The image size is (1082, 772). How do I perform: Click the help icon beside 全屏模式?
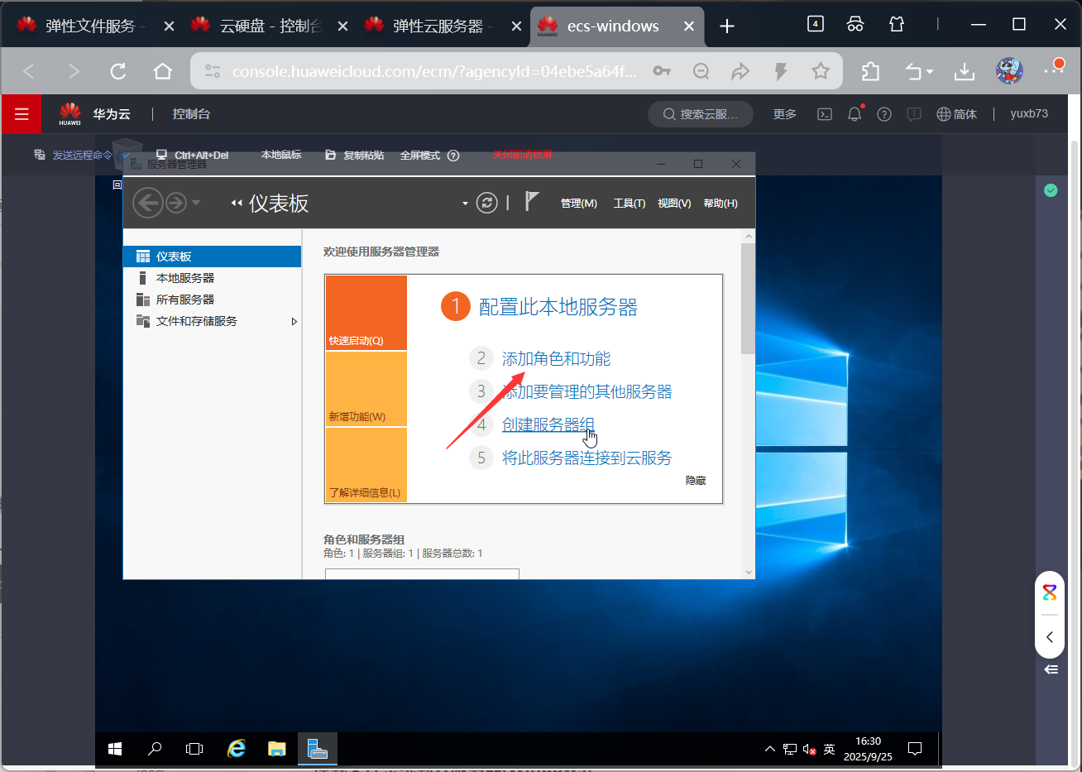click(453, 155)
